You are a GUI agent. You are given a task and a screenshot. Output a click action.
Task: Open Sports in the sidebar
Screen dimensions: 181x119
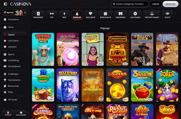point(14,54)
